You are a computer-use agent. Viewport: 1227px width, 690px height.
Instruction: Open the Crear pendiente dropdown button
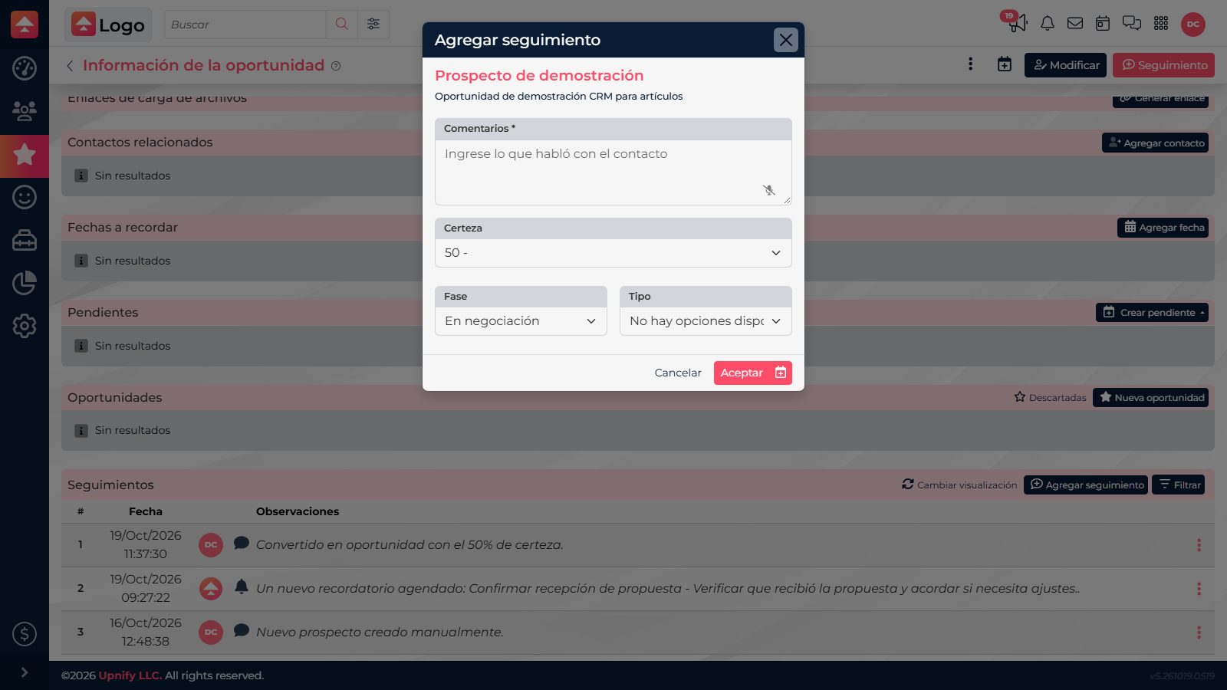tap(1153, 313)
